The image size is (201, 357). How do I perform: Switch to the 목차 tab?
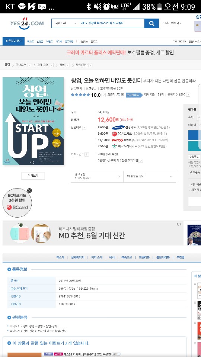coord(112,257)
